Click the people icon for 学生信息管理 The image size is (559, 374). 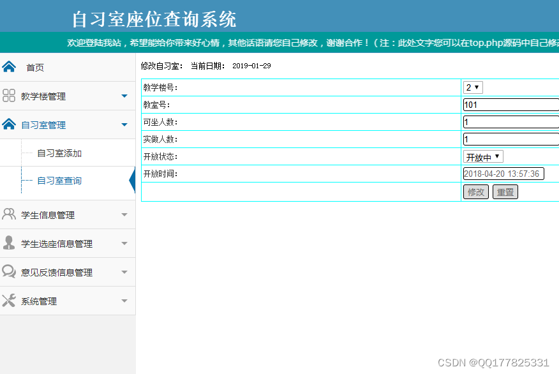pos(9,214)
